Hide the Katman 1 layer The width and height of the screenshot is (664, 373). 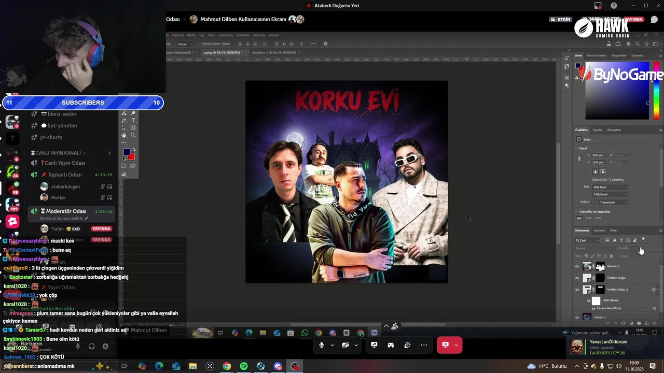(x=577, y=266)
